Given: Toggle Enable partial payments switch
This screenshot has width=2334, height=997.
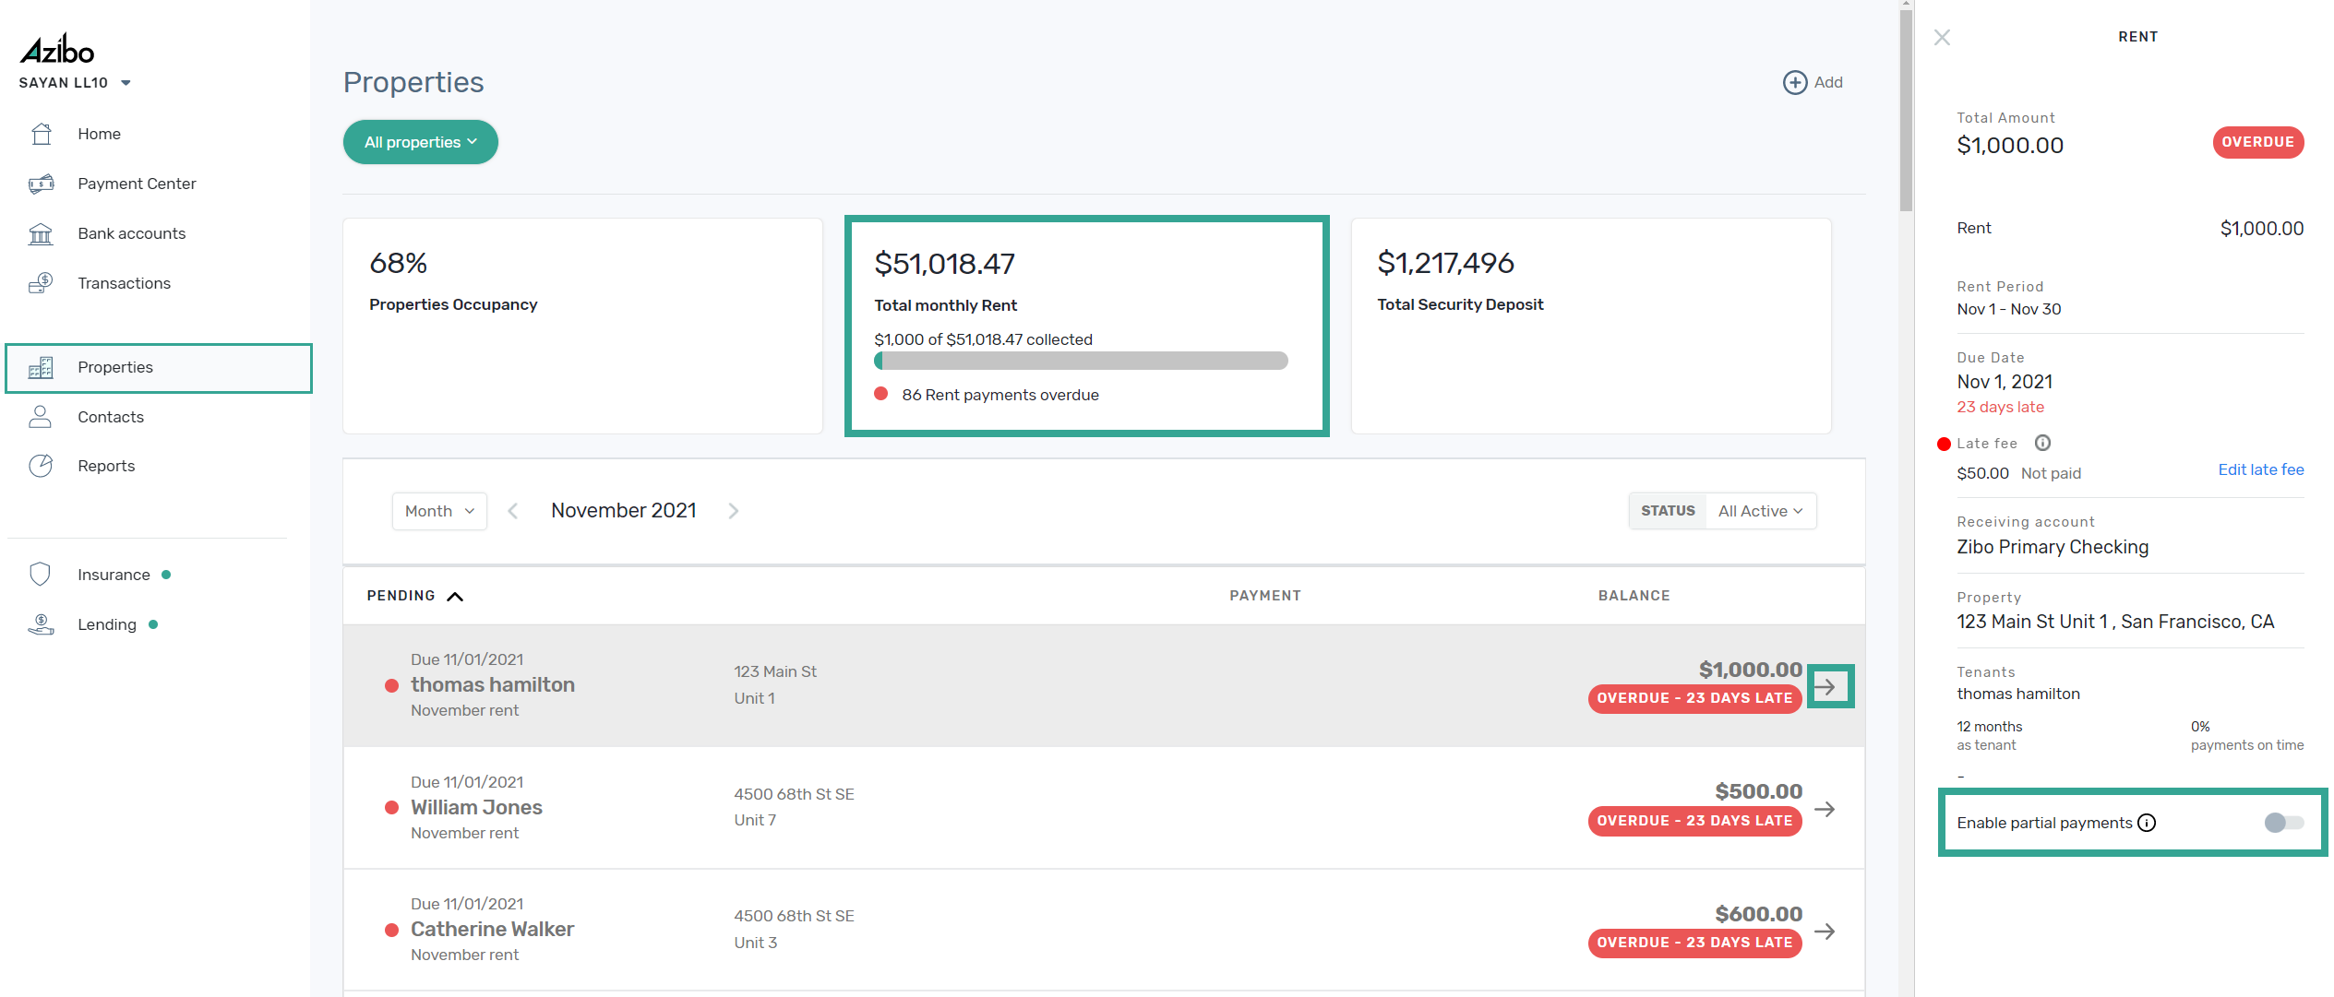Looking at the screenshot, I should click(x=2284, y=823).
